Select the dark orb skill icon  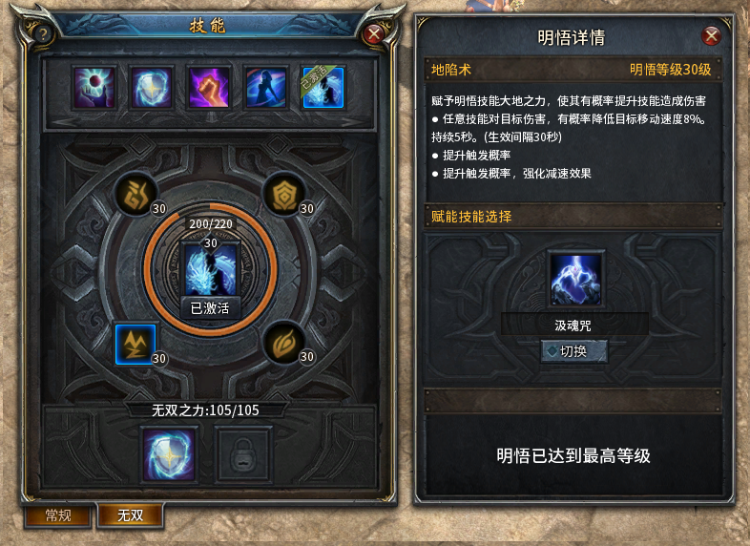(94, 88)
